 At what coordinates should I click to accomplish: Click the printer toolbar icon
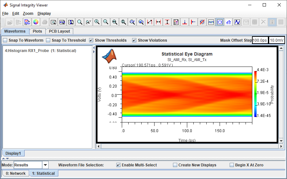[x=44, y=22]
